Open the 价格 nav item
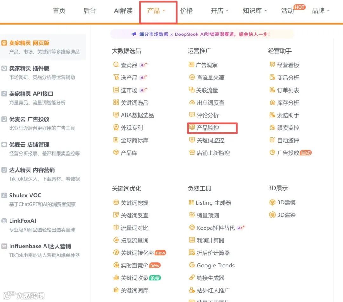The height and width of the screenshot is (302, 343). point(186,10)
